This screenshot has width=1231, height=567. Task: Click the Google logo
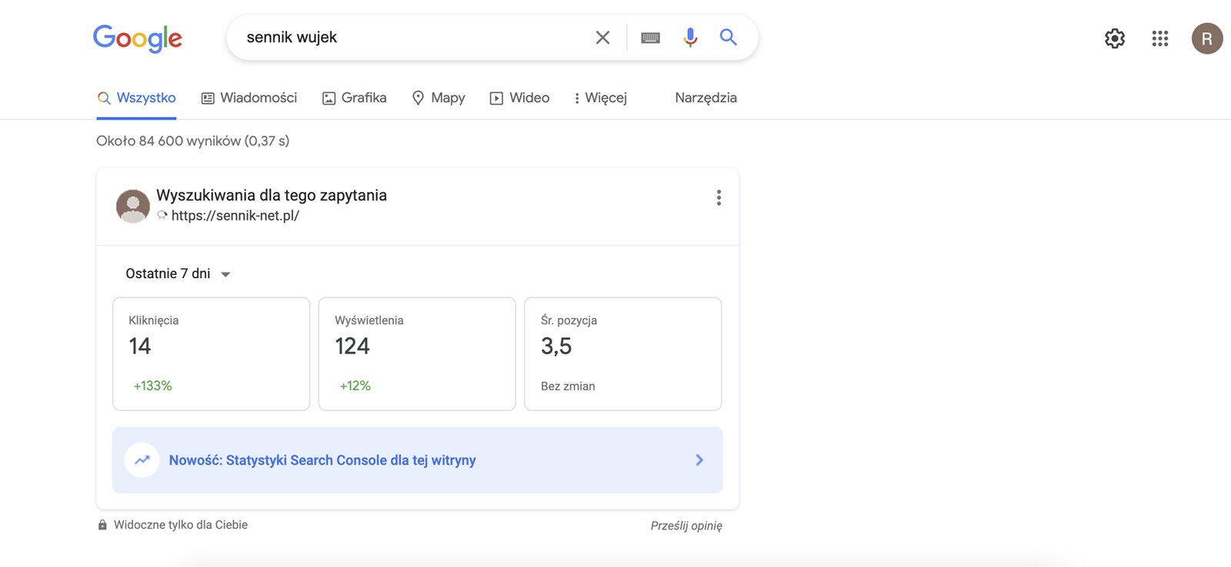pyautogui.click(x=137, y=38)
